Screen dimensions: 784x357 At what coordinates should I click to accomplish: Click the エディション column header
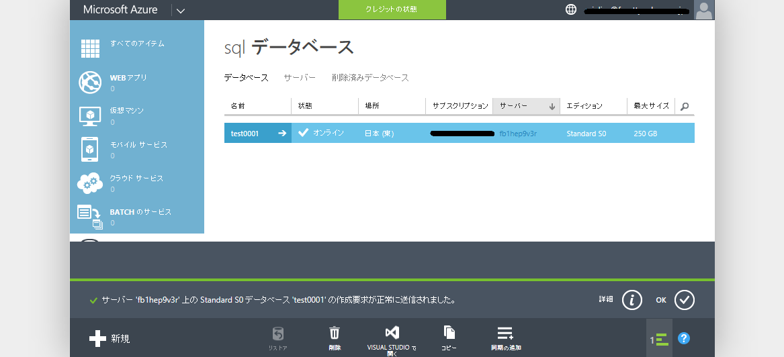point(593,106)
